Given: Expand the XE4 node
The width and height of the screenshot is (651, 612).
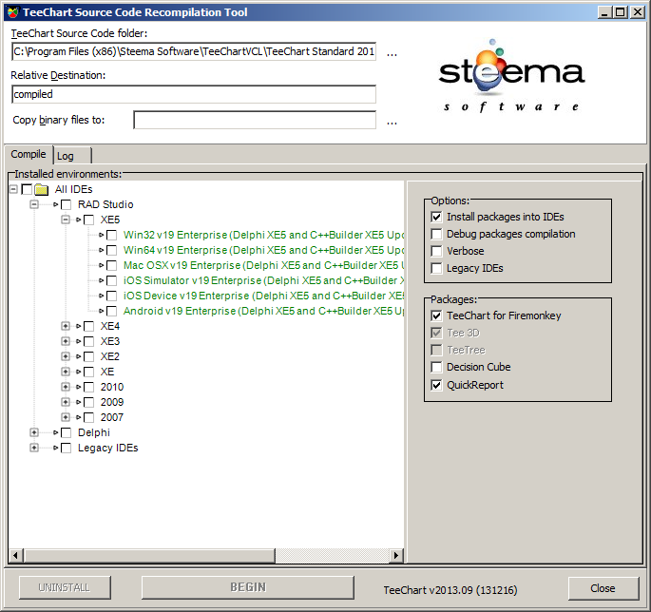Looking at the screenshot, I should [x=66, y=326].
